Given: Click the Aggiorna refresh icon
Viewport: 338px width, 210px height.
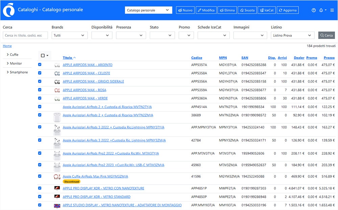Looking at the screenshot, I should click(287, 10).
